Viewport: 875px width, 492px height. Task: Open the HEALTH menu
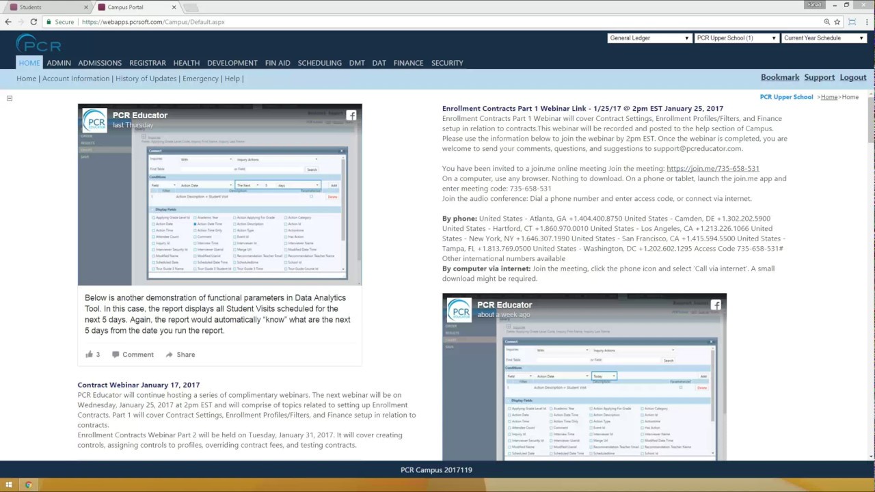pos(187,63)
